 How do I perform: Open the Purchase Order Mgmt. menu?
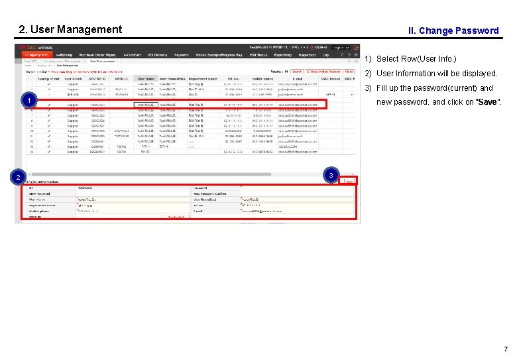point(97,55)
